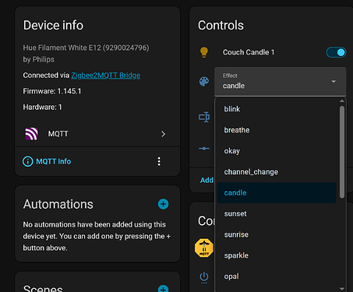353x292 pixels.
Task: Select the okay effect
Action: click(277, 151)
